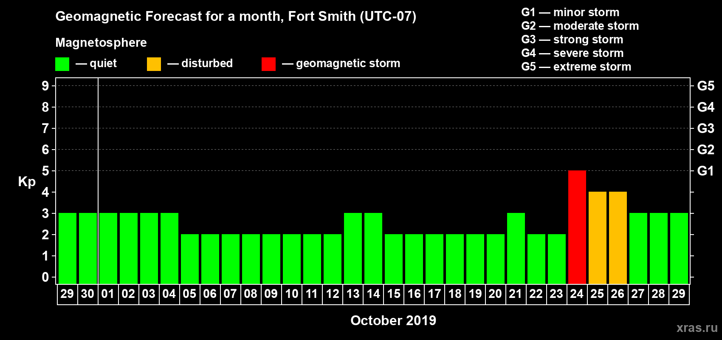Click the 'G3 — strong storm' legend line
Image resolution: width=722 pixels, height=340 pixels.
[572, 40]
